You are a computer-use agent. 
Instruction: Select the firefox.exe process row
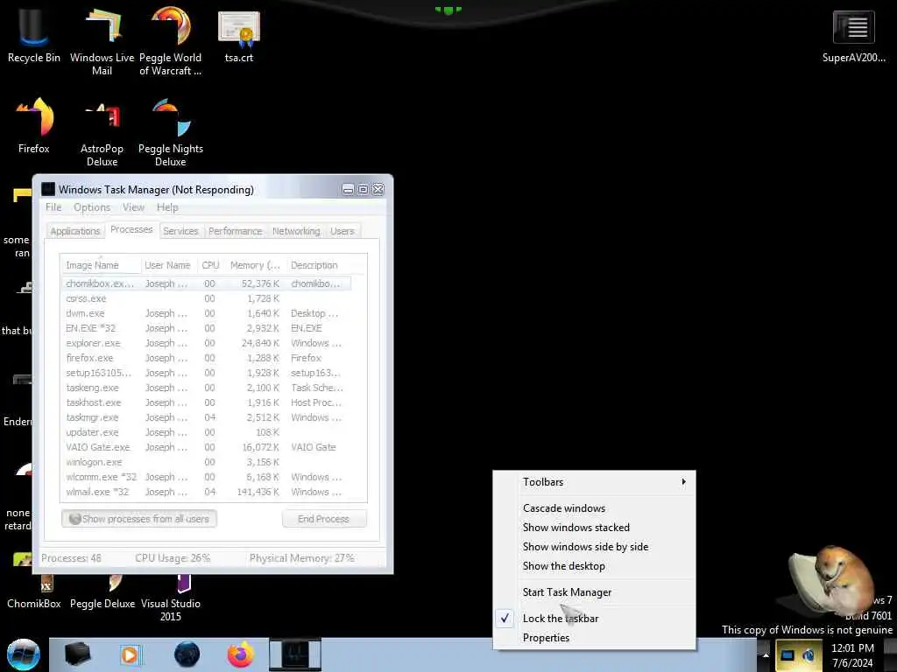pos(206,358)
